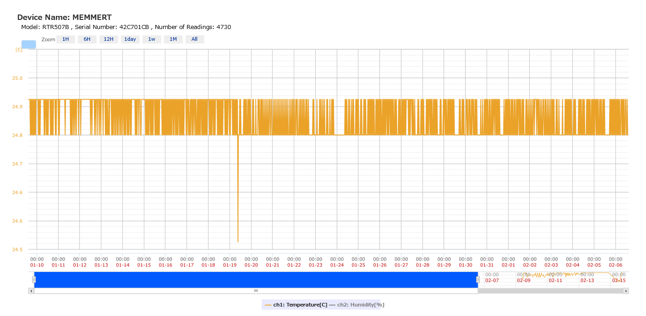646x316 pixels.
Task: Click the "Device Name: MEMMERT" title
Action: [65, 18]
